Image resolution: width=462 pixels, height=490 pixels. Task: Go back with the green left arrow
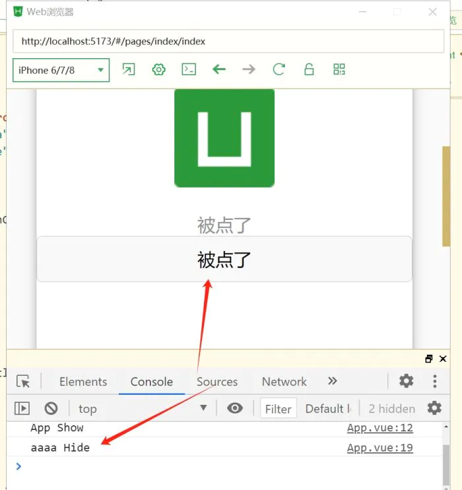(219, 69)
